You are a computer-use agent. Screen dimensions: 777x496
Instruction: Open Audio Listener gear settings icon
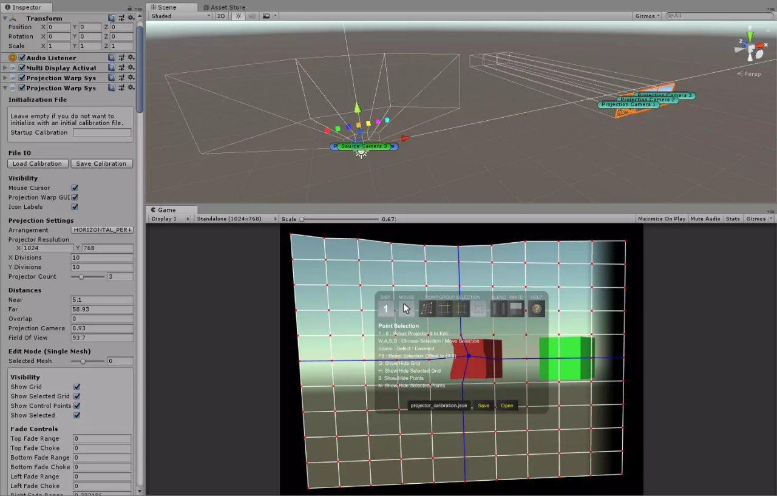point(131,58)
